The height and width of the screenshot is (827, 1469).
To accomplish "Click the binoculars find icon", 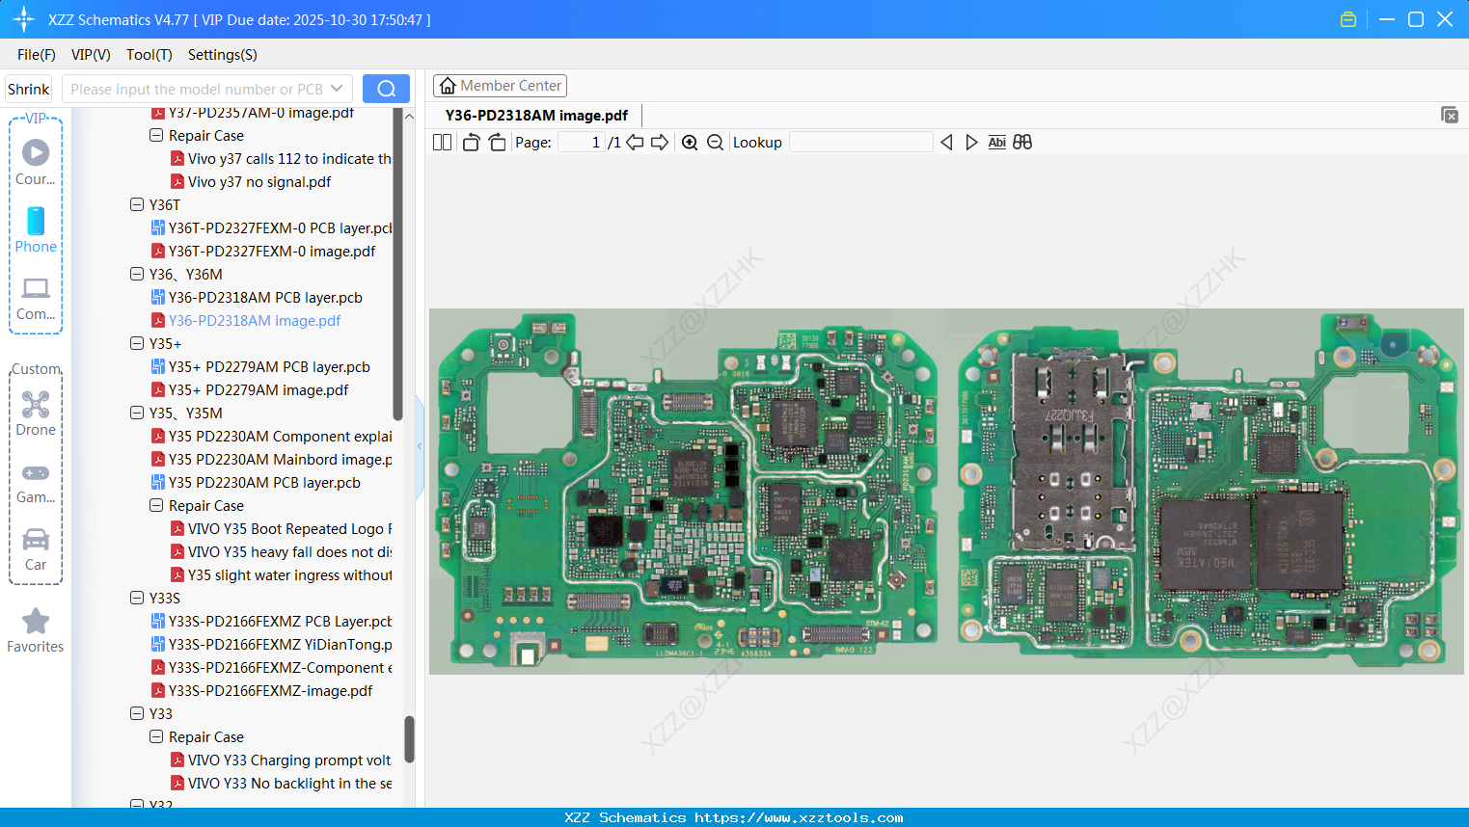I will (x=1022, y=142).
